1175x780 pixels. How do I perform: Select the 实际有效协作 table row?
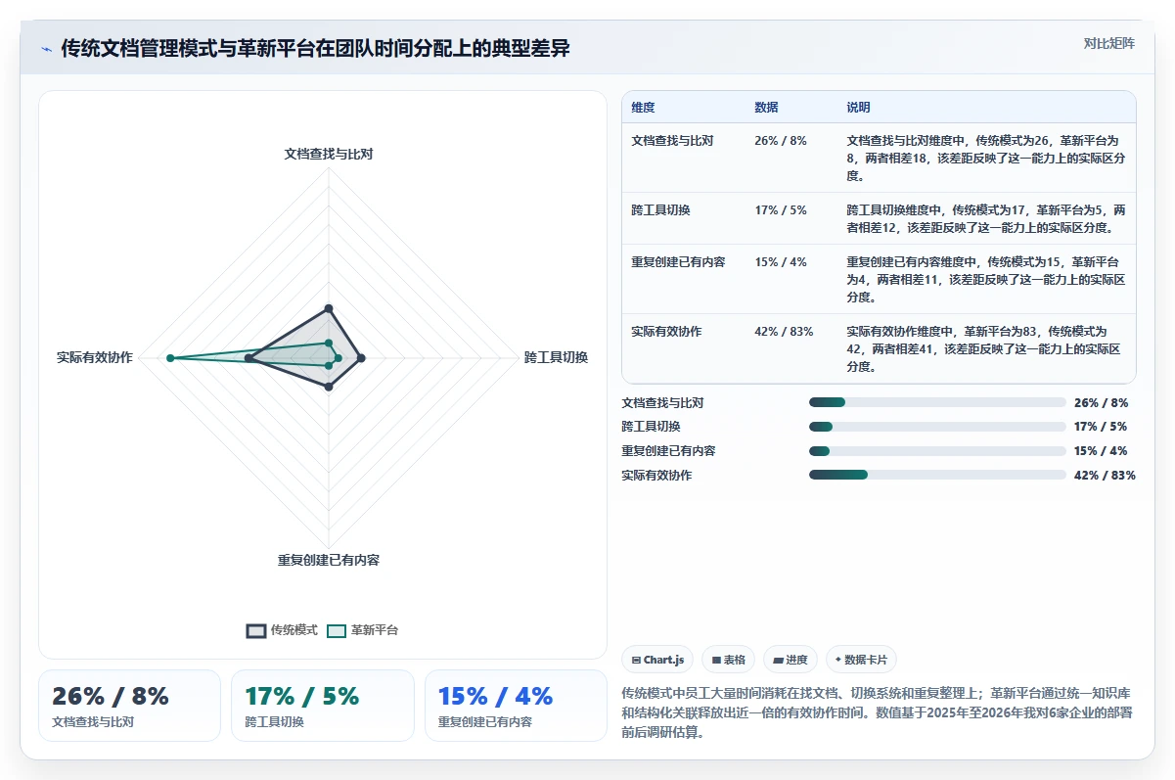[x=879, y=348]
